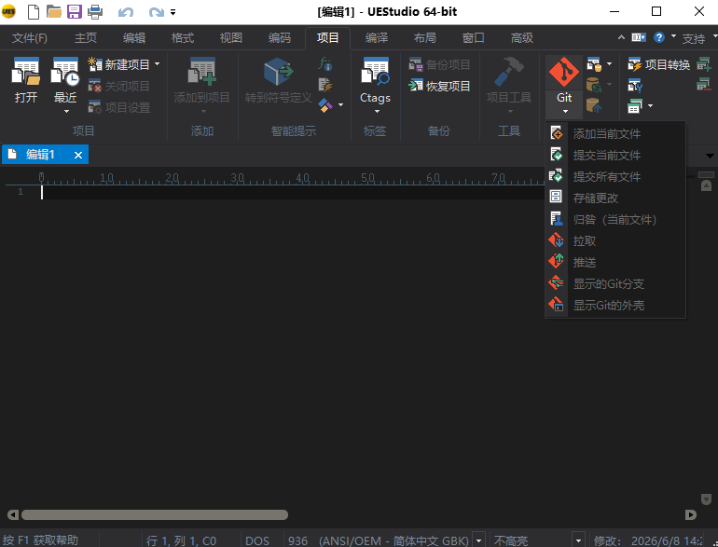Open file via the folder icon in title bar
Image resolution: width=718 pixels, height=547 pixels.
pyautogui.click(x=54, y=11)
